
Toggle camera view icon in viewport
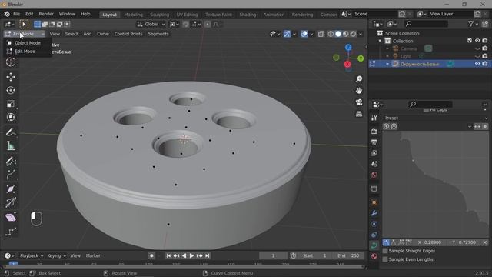click(x=359, y=102)
